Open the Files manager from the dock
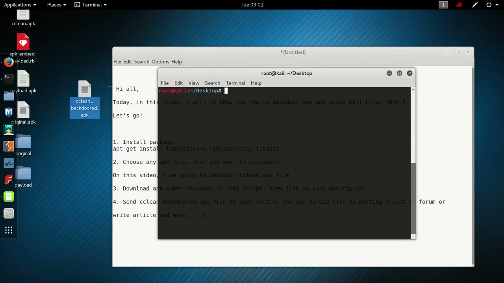504x283 pixels. 9,96
